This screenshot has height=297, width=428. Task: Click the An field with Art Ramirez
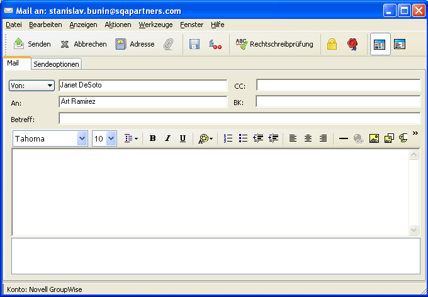point(143,101)
